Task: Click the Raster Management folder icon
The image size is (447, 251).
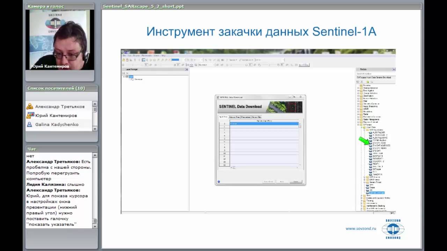Action: pos(361,120)
